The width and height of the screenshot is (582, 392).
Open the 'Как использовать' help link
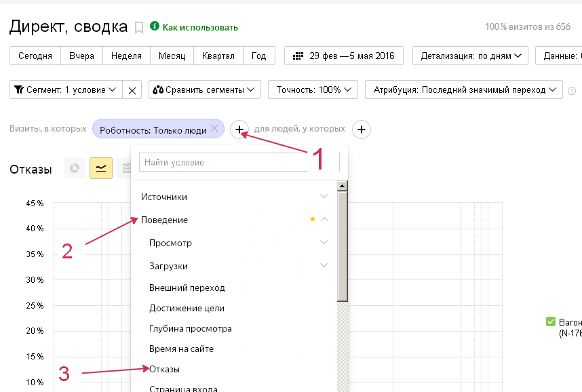tap(199, 27)
